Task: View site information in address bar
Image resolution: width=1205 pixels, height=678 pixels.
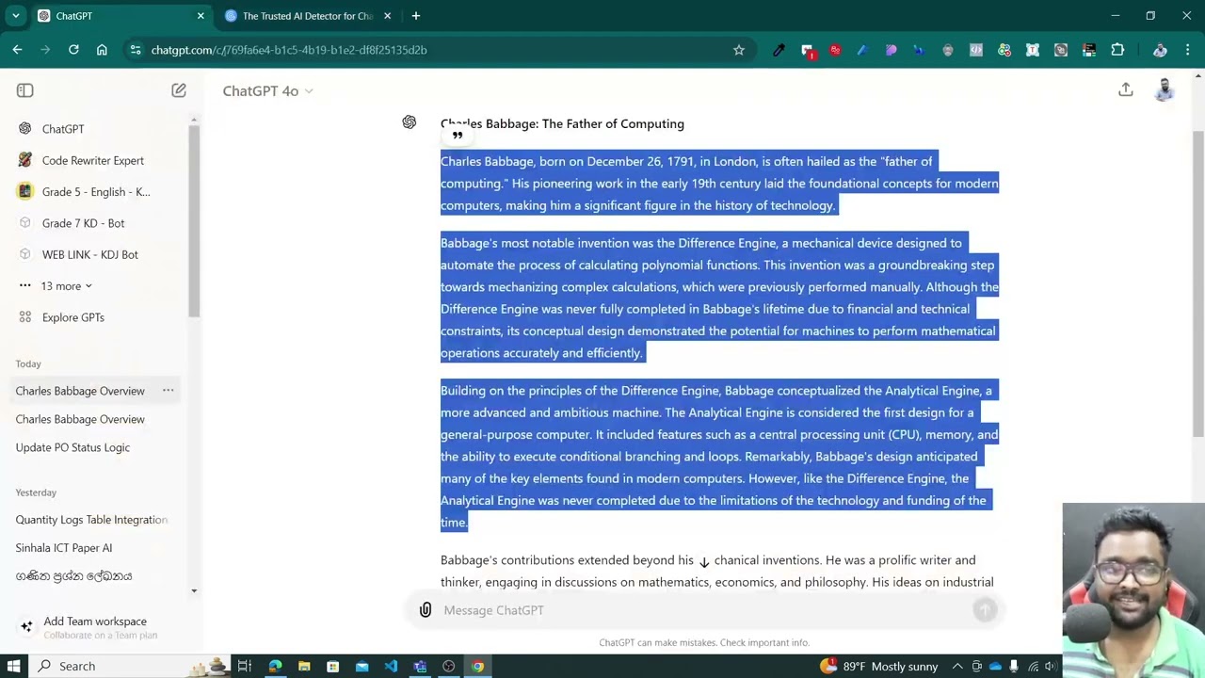Action: 135,50
